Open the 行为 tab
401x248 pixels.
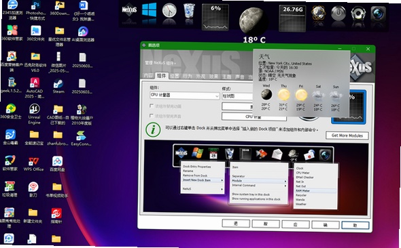188,76
